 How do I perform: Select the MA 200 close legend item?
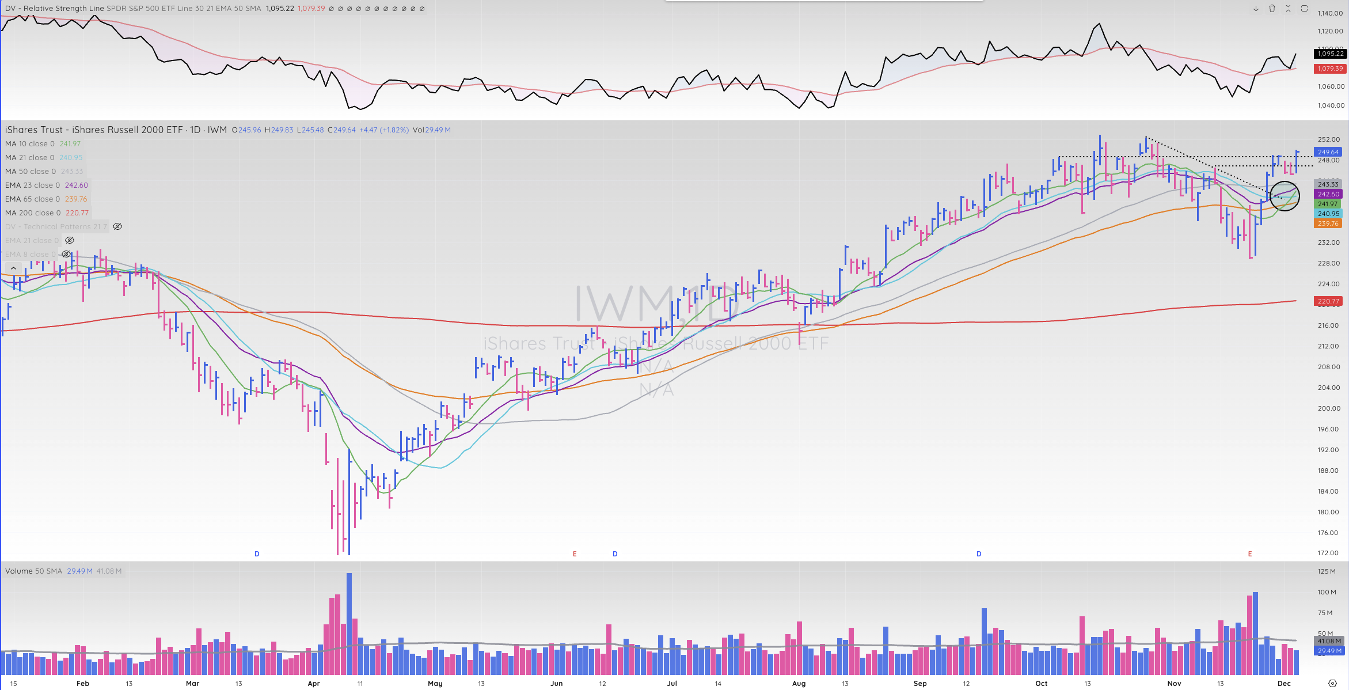point(33,213)
